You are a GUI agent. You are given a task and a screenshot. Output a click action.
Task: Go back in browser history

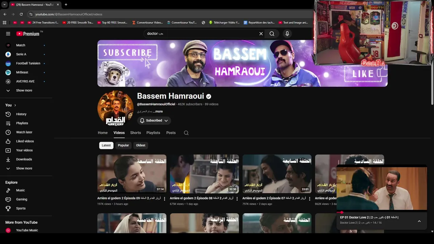pos(5,14)
